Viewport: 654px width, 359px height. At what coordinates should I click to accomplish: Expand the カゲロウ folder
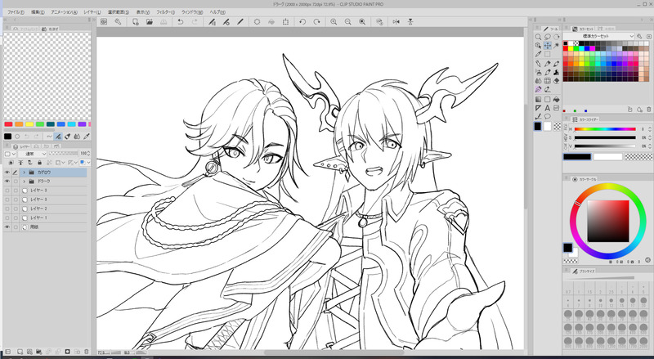pos(25,173)
